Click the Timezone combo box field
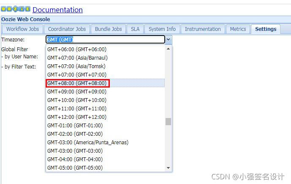The width and height of the screenshot is (291, 184). point(106,40)
